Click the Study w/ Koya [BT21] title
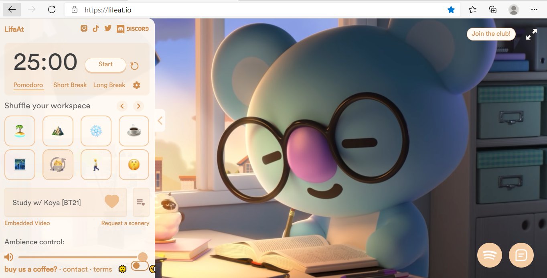Image resolution: width=547 pixels, height=278 pixels. 47,203
